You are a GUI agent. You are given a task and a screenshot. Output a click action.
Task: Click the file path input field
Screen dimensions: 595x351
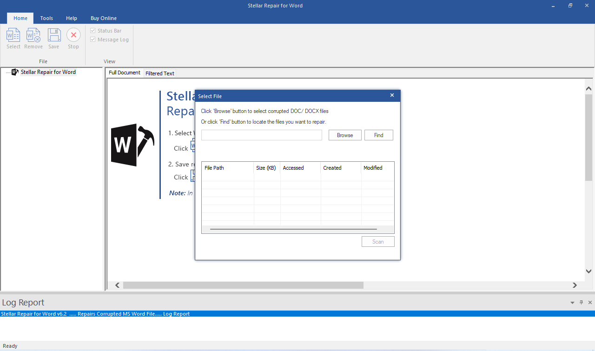(262, 135)
